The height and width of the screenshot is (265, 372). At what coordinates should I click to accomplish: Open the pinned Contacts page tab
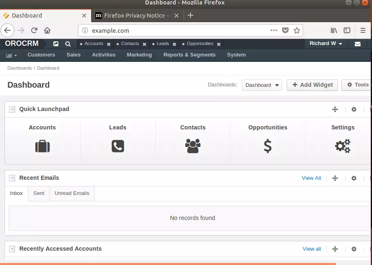[130, 44]
